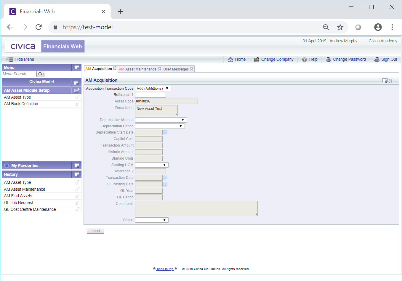Screen dimensions: 402x281
Task: Reload the page
Action: click(39, 27)
